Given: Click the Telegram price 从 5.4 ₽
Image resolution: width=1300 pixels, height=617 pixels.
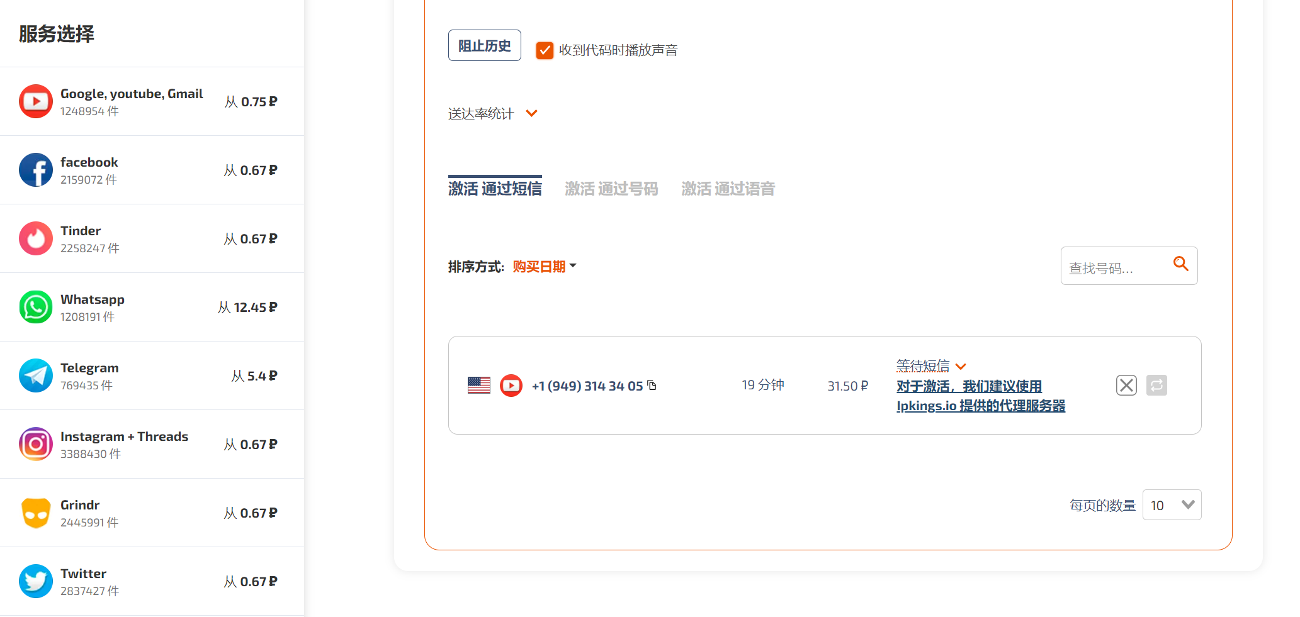Looking at the screenshot, I should click(254, 376).
